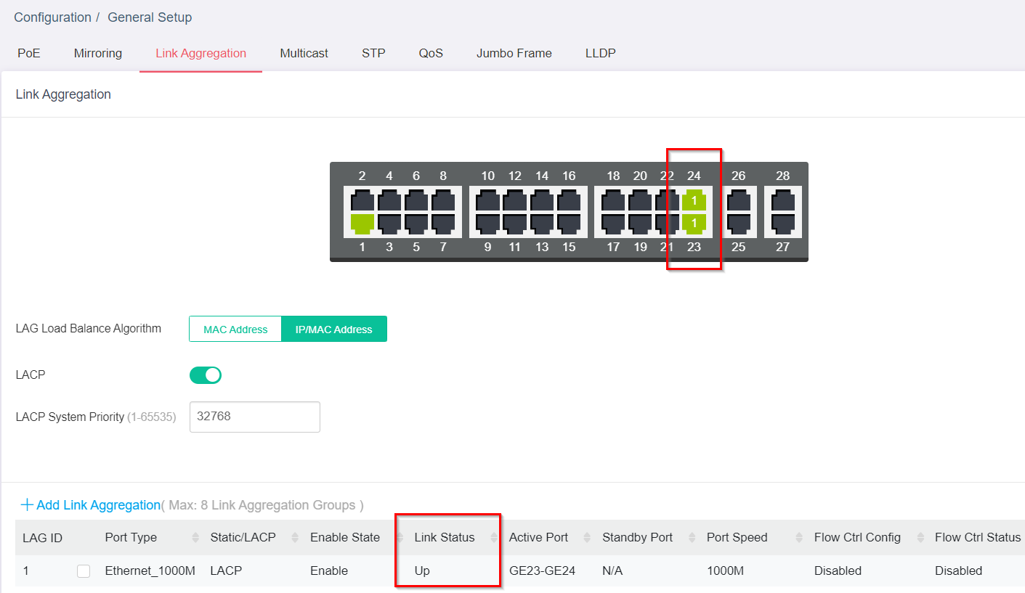Toggle the LACP switch off

click(206, 375)
